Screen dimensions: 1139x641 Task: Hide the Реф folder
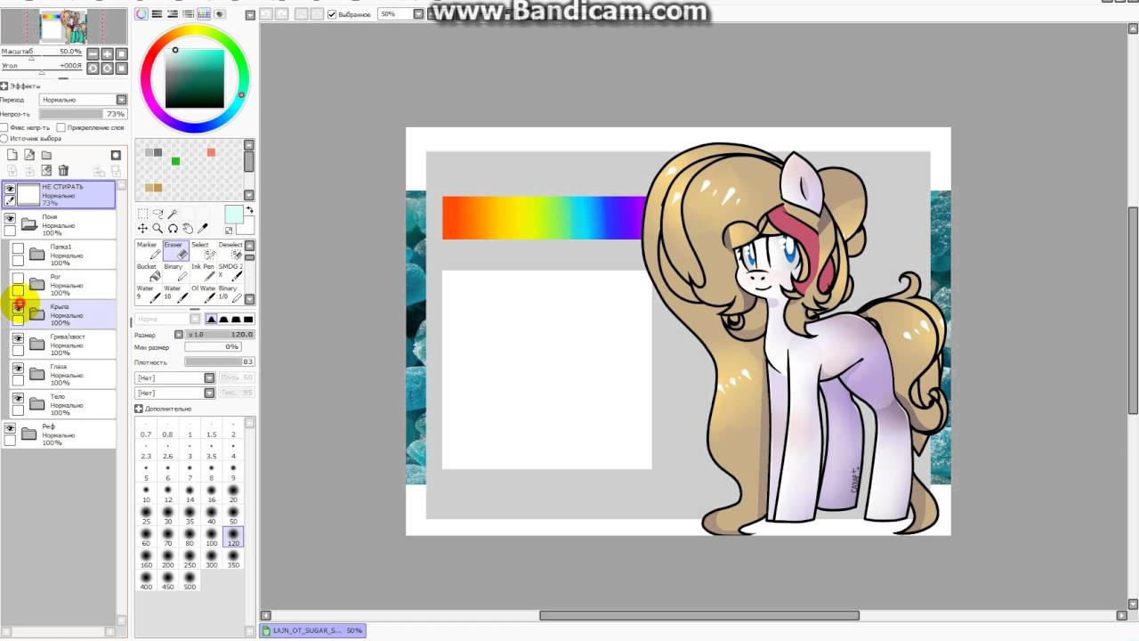click(10, 428)
